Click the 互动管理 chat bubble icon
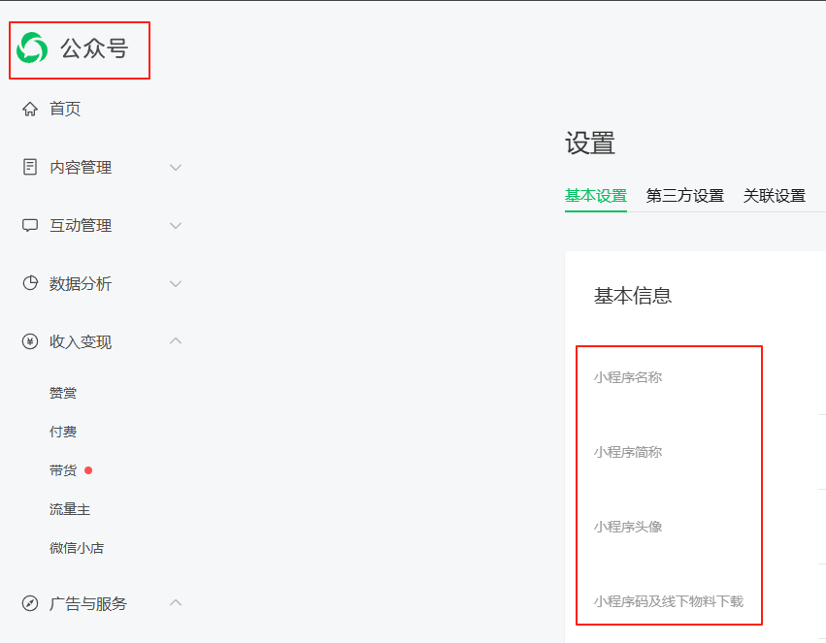826x643 pixels. pyautogui.click(x=30, y=225)
